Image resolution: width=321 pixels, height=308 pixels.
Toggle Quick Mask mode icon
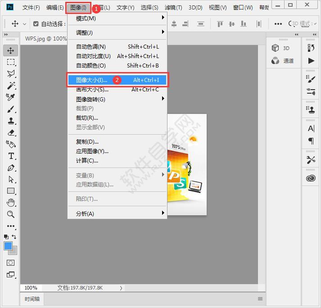coord(11,263)
